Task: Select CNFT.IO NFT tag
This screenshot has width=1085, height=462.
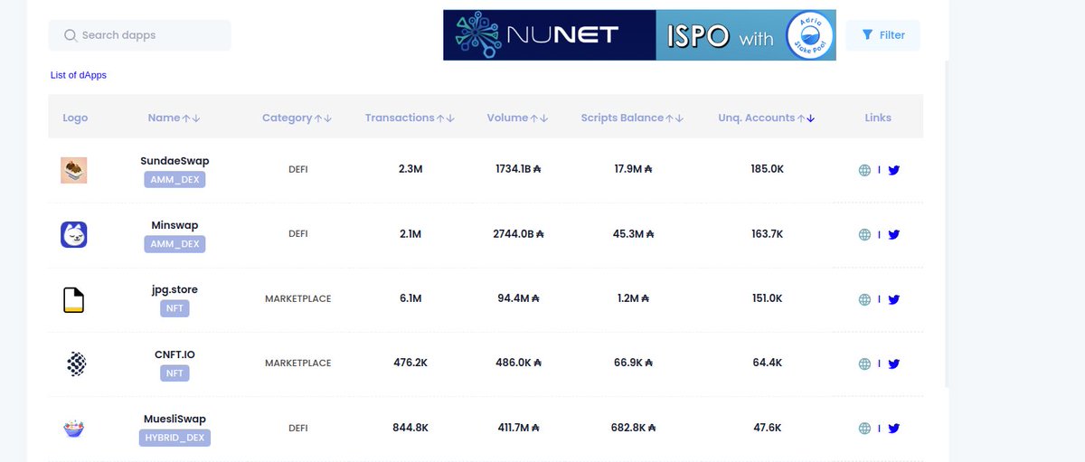Action: tap(175, 373)
